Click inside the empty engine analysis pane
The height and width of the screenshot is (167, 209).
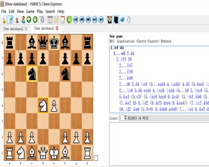159,144
